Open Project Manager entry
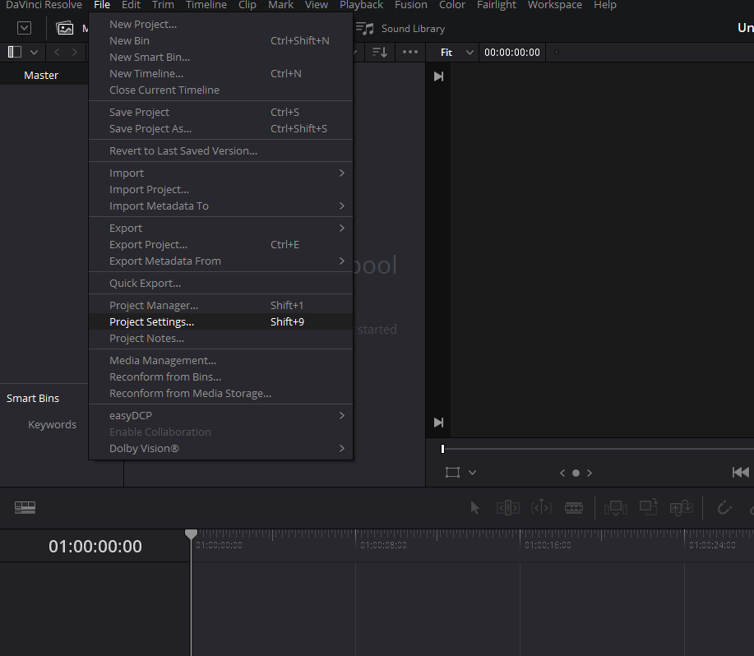 220,305
